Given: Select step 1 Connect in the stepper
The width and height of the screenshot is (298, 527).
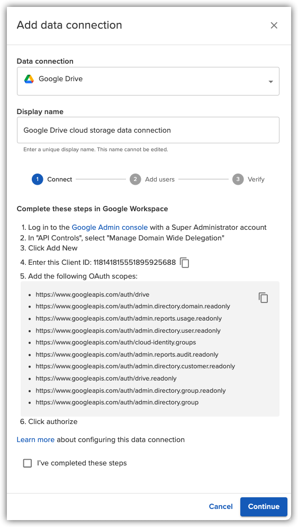Looking at the screenshot, I should pyautogui.click(x=52, y=179).
